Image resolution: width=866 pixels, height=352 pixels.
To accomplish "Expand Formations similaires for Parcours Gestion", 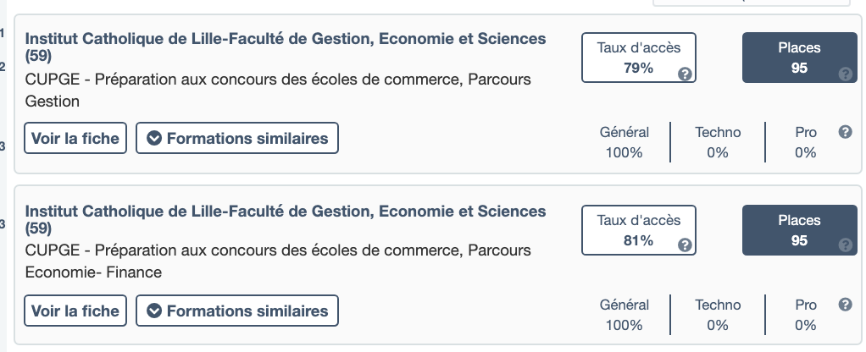I will pos(237,139).
